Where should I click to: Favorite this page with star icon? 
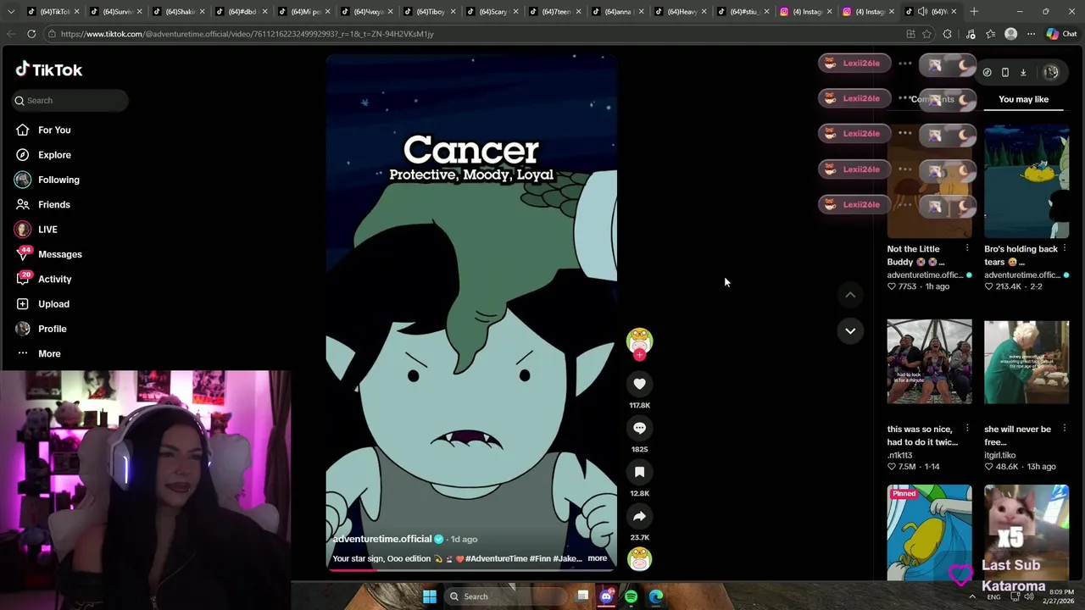926,34
